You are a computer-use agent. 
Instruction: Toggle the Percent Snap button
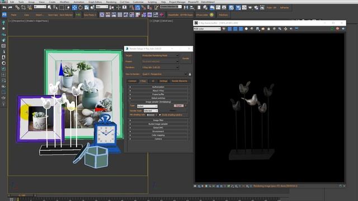point(144,7)
